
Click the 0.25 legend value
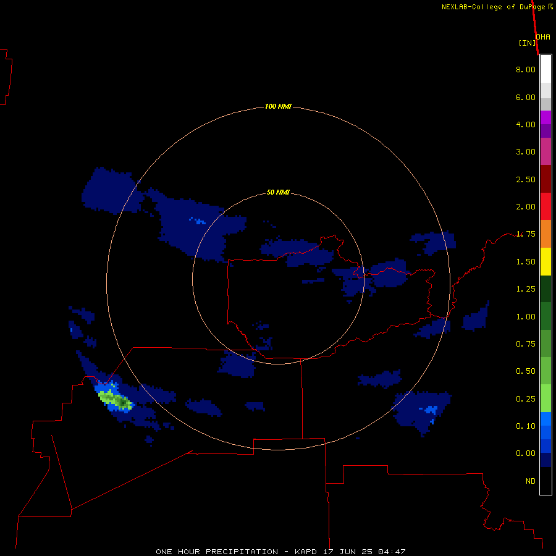pos(526,399)
